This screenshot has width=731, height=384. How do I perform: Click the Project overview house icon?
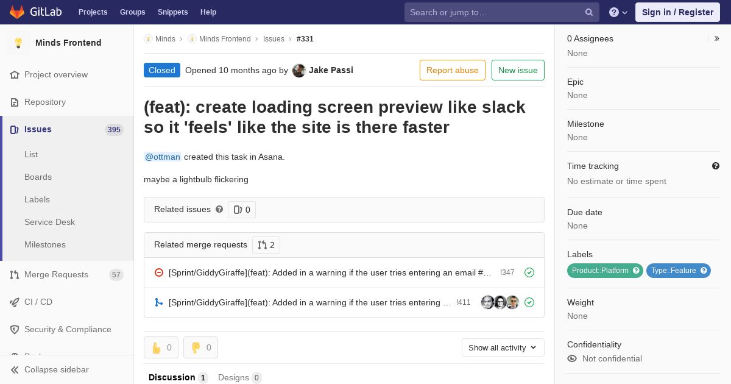(x=15, y=74)
